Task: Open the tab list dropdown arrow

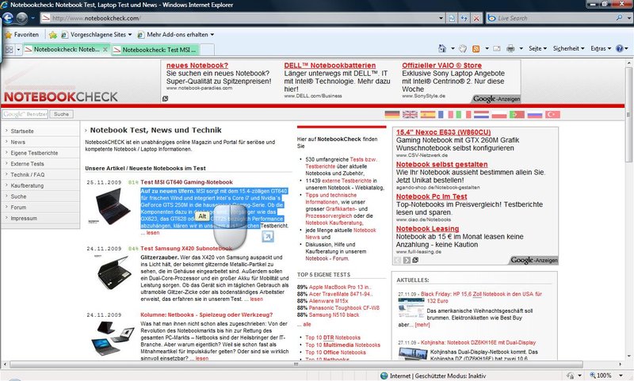Action: pyautogui.click(x=18, y=49)
